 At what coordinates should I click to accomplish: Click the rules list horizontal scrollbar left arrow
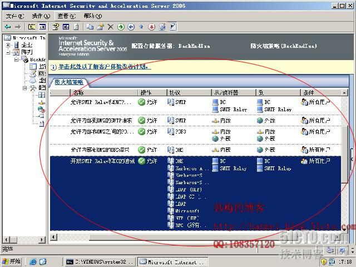[x=53, y=237]
